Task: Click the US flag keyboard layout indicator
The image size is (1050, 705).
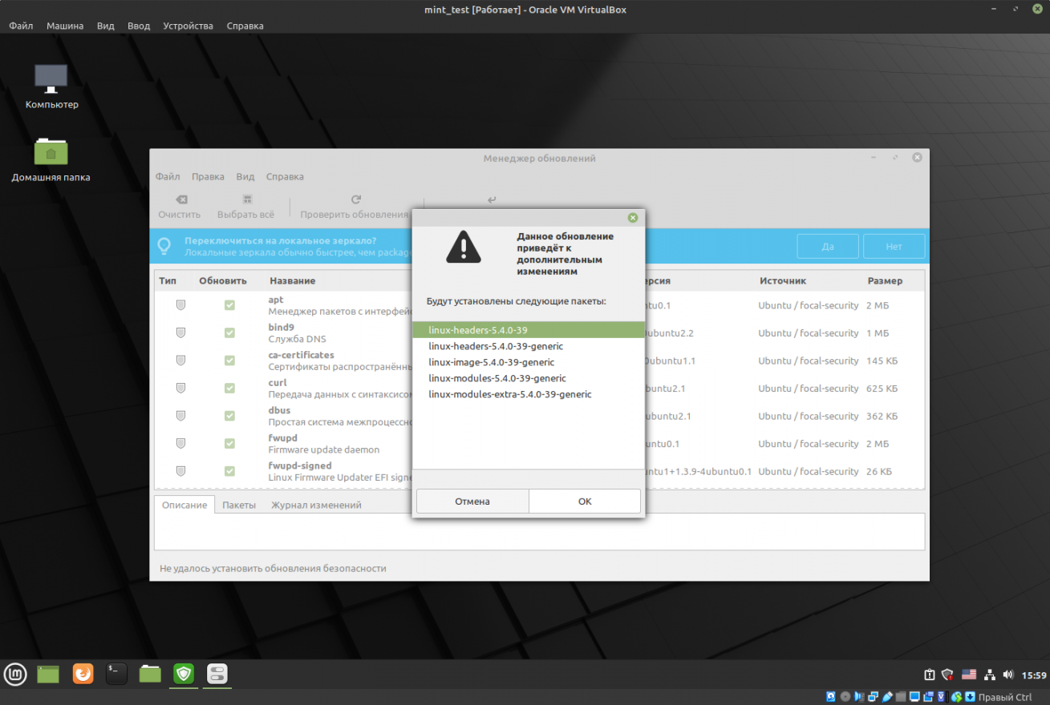Action: 968,675
